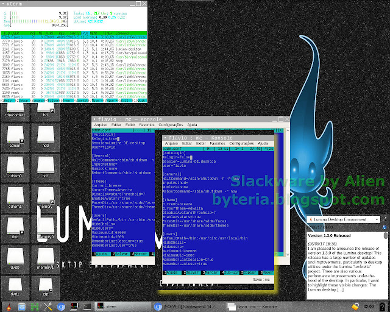Open the Version 1.3.0 Released link
The image size is (390, 312).
tap(329, 236)
